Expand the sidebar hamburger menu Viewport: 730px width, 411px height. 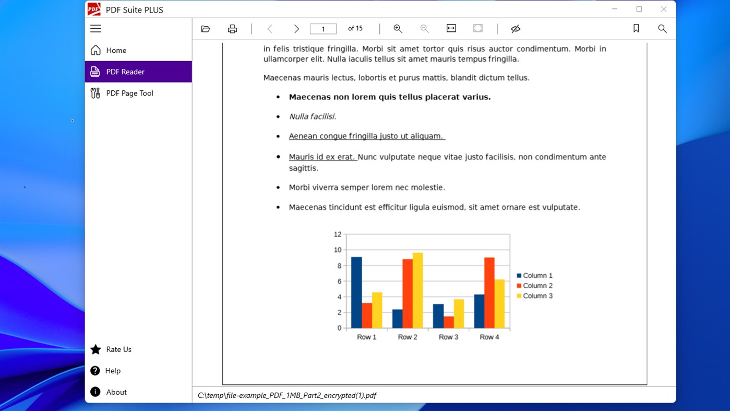coord(95,28)
